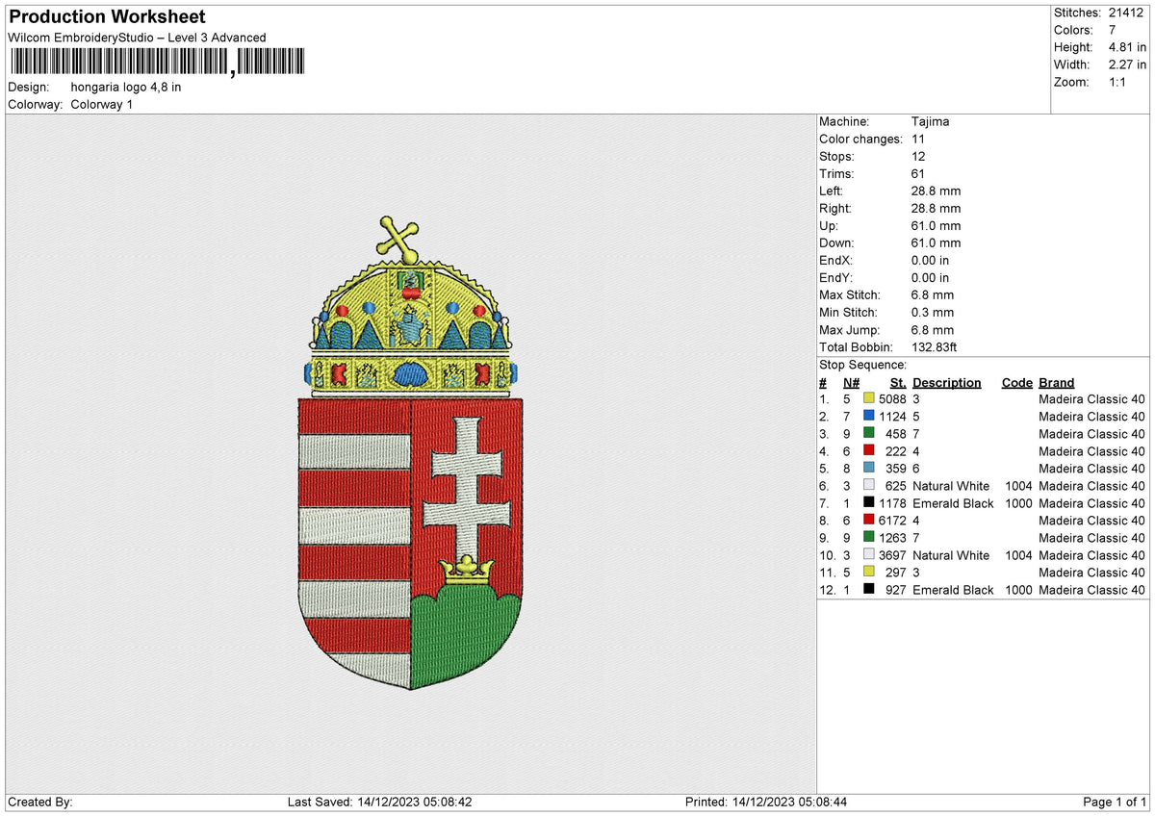Screen dimensions: 1155x816
Task: Click 'Last Saved: 14/12/2023 05:08:42' footer text
Action: 379,802
